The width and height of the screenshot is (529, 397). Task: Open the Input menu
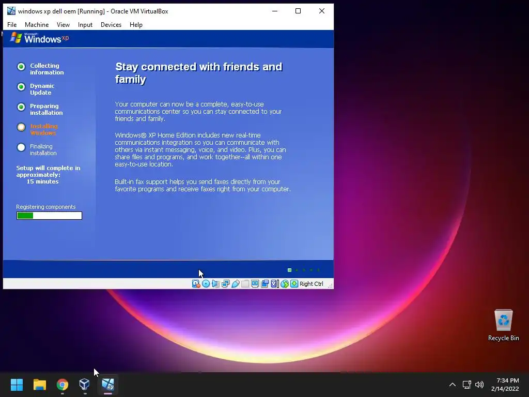pos(85,25)
